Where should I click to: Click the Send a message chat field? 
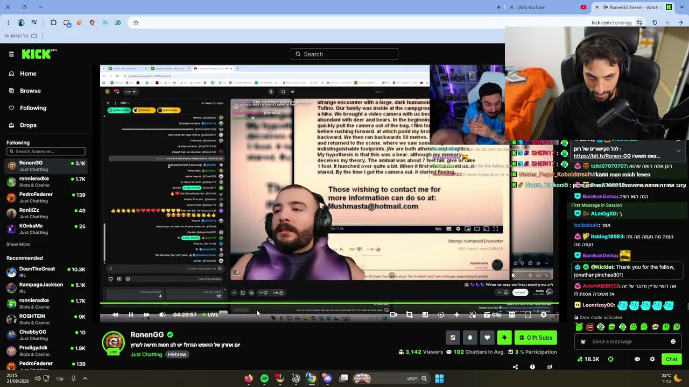point(628,342)
